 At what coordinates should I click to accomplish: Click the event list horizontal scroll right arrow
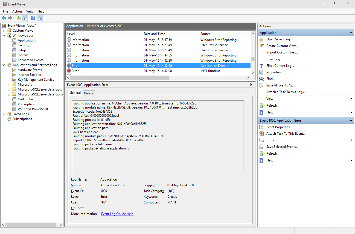248,77
